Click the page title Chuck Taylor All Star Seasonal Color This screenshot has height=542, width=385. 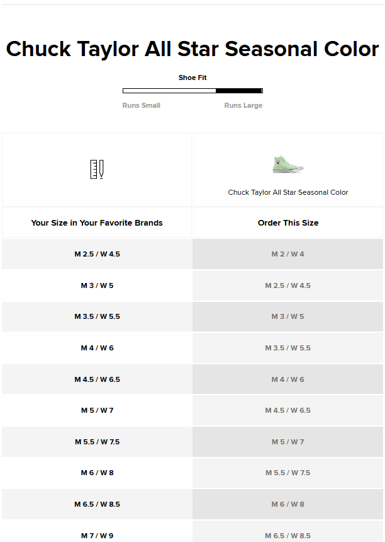click(192, 49)
